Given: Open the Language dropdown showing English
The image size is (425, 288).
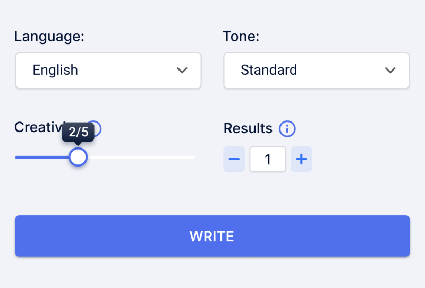Looking at the screenshot, I should click(x=108, y=71).
